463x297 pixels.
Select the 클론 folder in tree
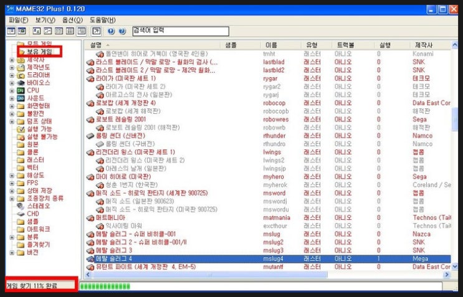pos(32,152)
